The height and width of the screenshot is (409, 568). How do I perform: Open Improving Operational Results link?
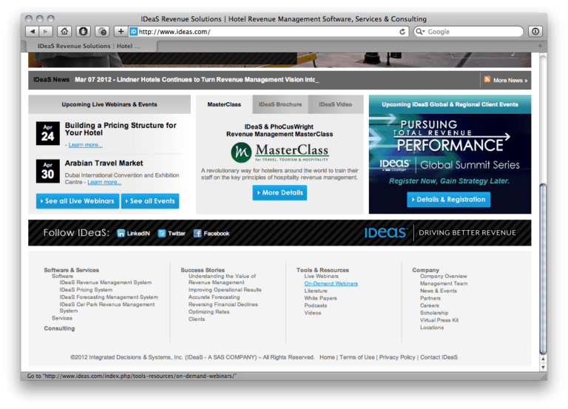[x=225, y=290]
